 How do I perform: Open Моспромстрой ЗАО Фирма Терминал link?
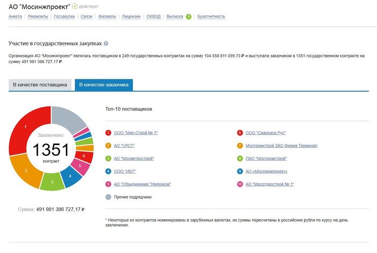281,146
